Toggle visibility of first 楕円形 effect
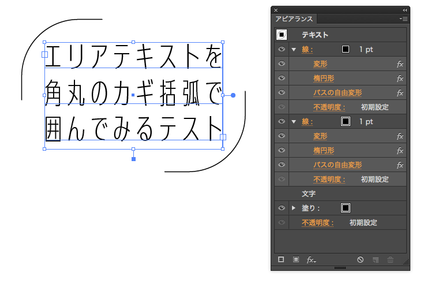This screenshot has height=287, width=423. coord(282,78)
